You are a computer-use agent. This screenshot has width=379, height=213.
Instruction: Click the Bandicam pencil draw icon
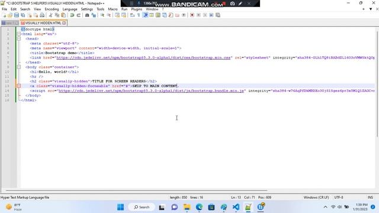(240, 4)
